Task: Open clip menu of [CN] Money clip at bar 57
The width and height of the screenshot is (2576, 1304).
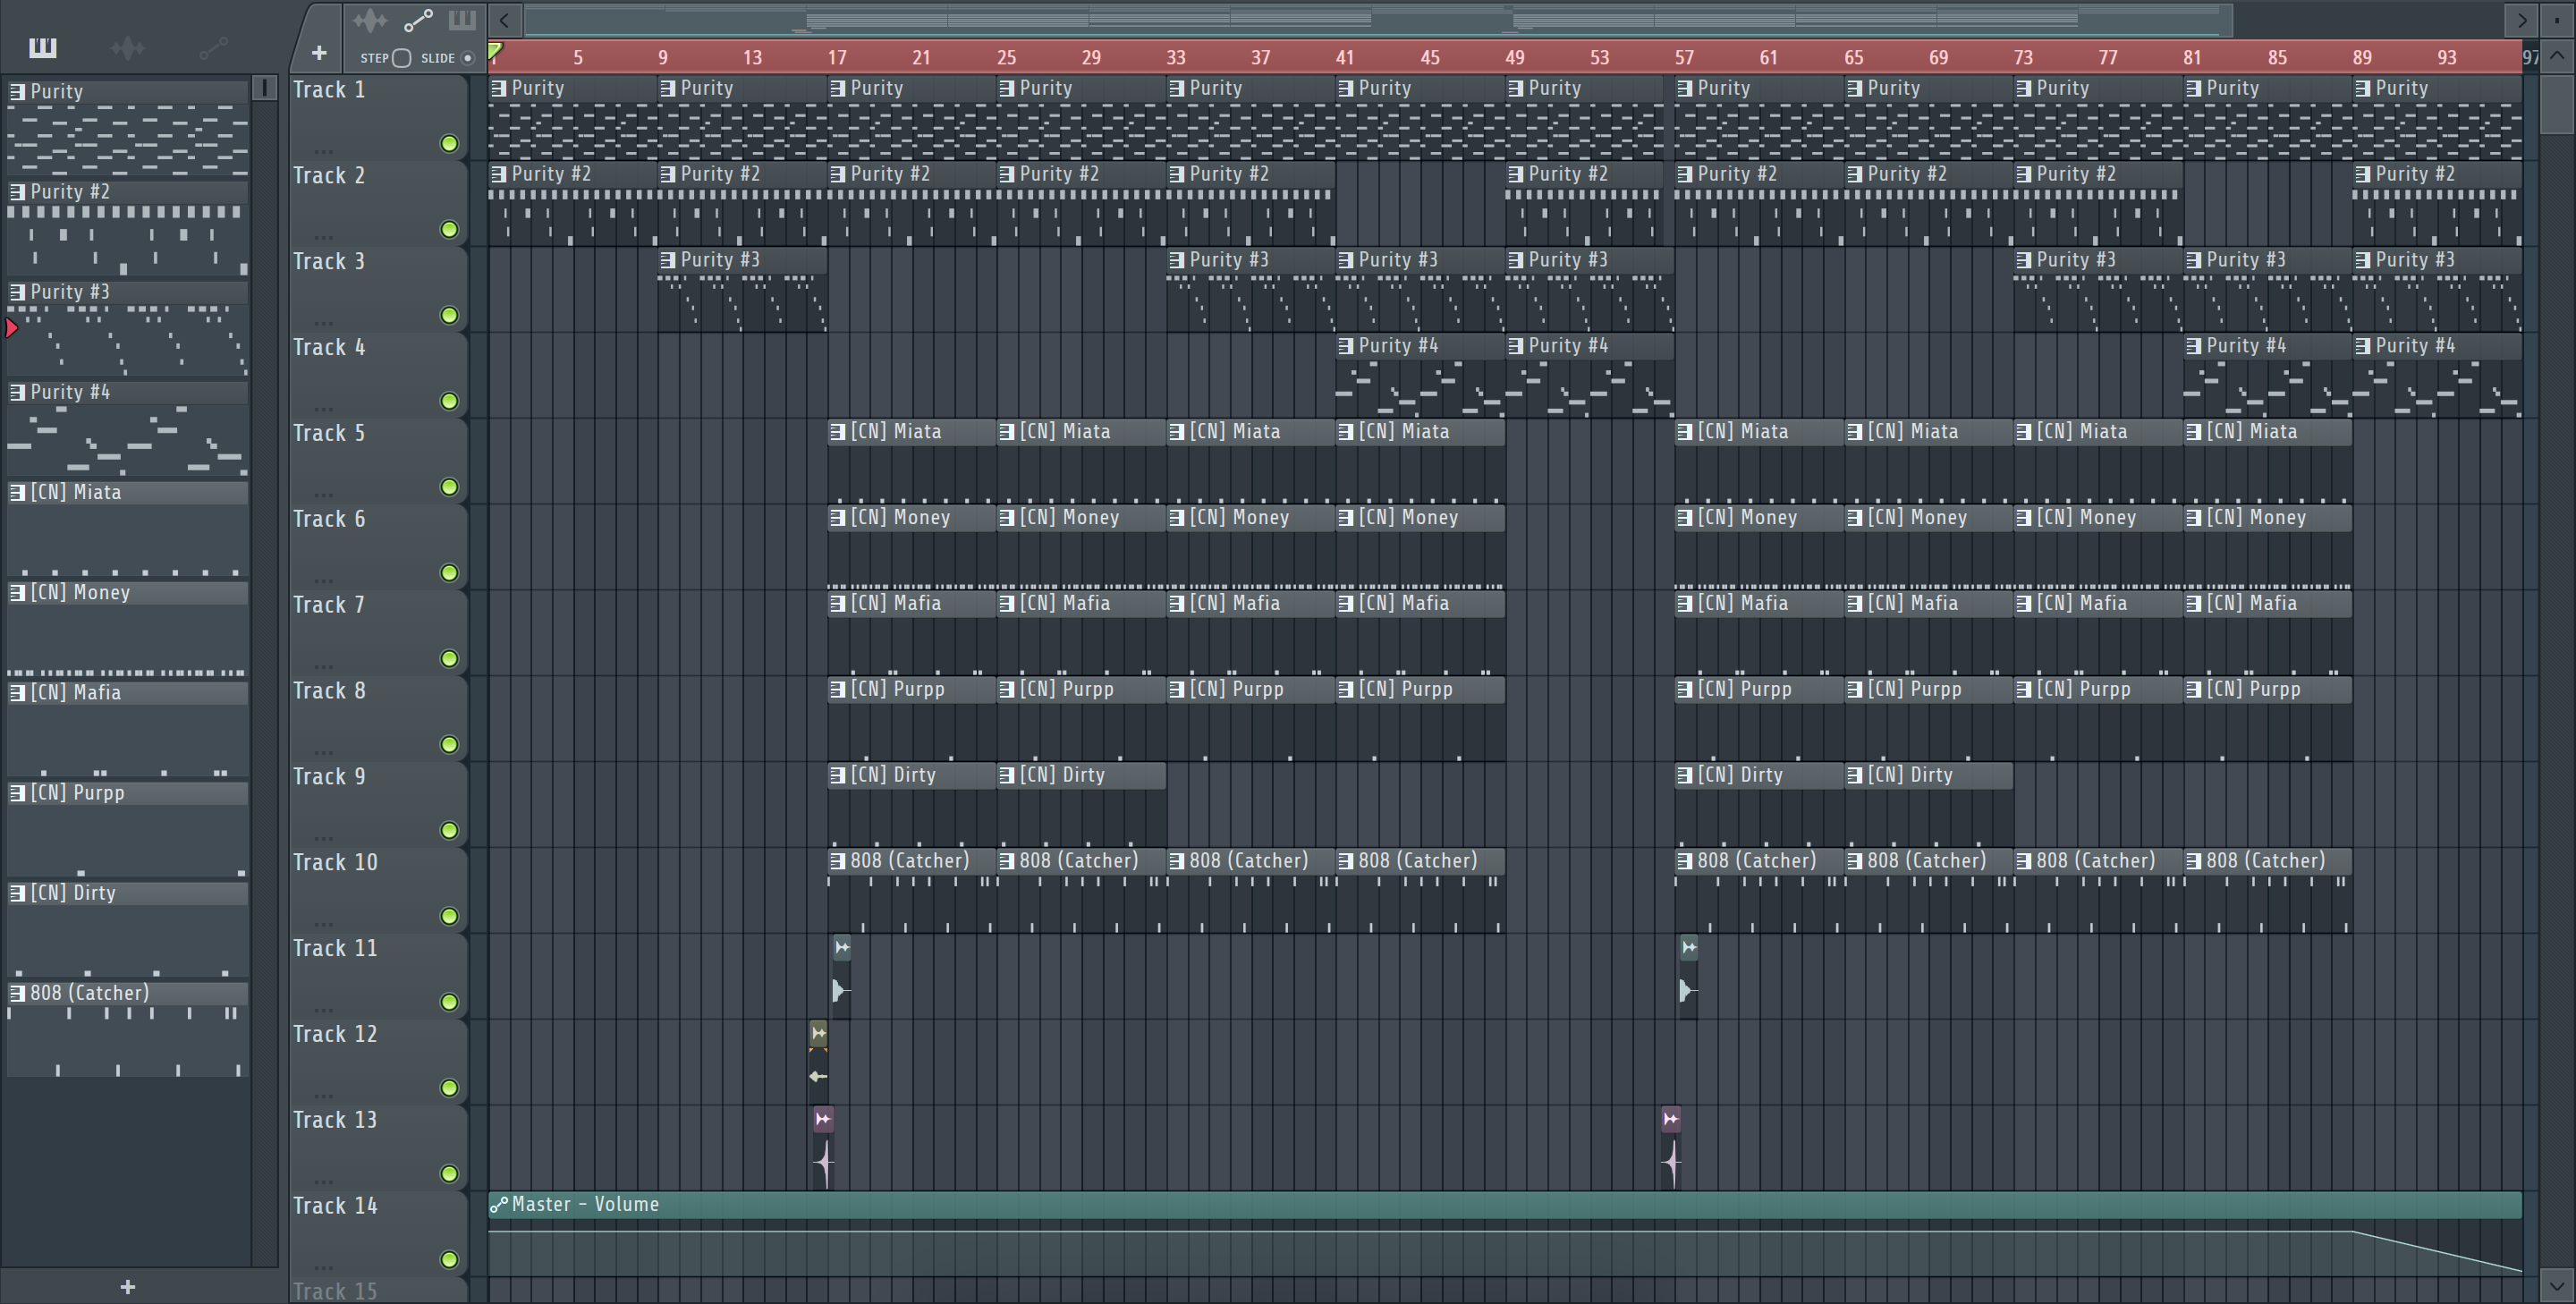Action: 1684,518
